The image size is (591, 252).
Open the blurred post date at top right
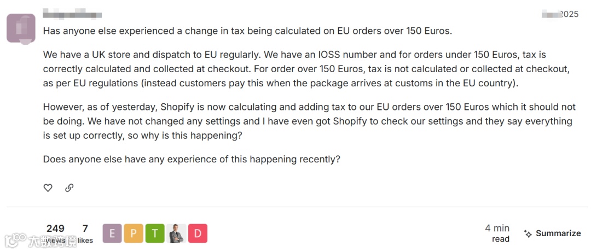click(560, 14)
